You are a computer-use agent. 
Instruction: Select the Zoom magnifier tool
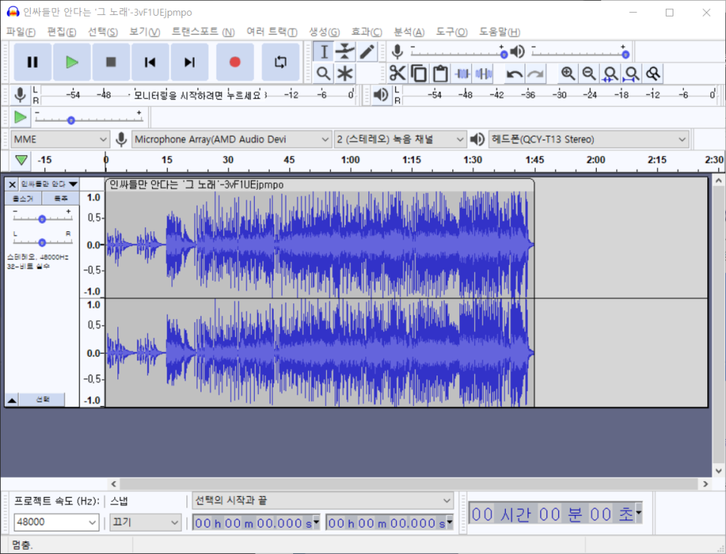pos(324,73)
